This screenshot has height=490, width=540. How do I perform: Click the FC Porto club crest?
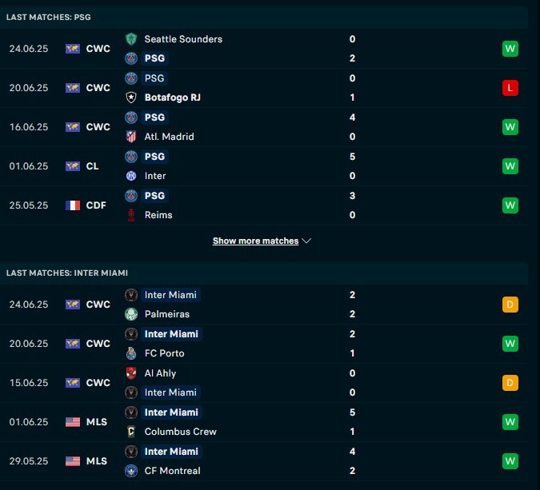click(x=131, y=353)
